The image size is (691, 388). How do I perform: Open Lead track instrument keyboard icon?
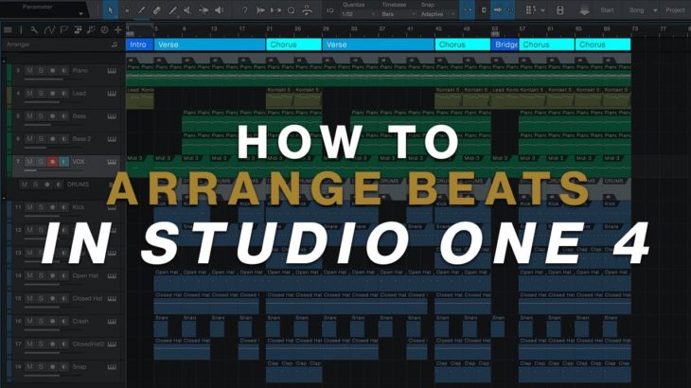point(112,94)
